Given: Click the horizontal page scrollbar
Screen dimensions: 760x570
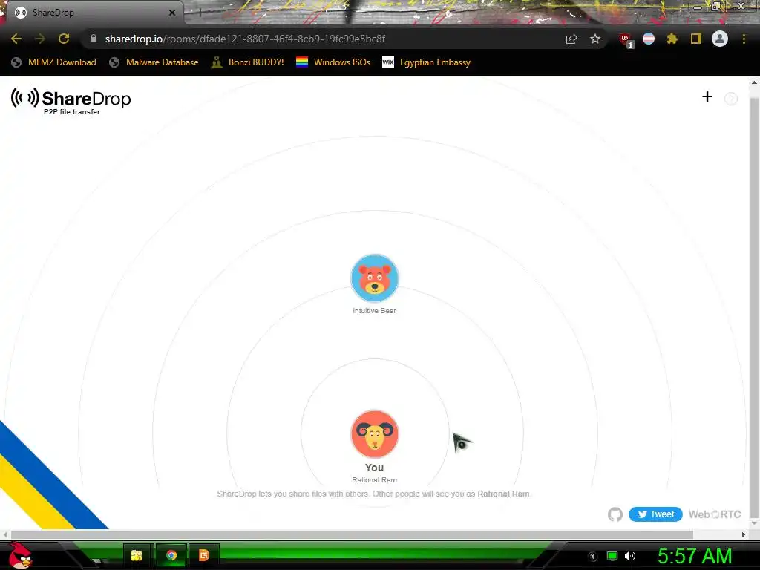Looking at the screenshot, I should (x=352, y=534).
